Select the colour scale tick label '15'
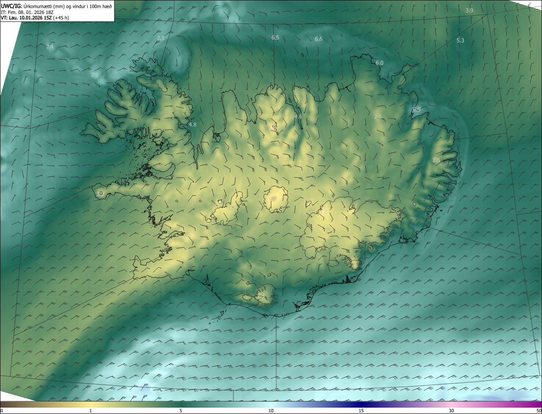542x414 pixels. [x=361, y=411]
